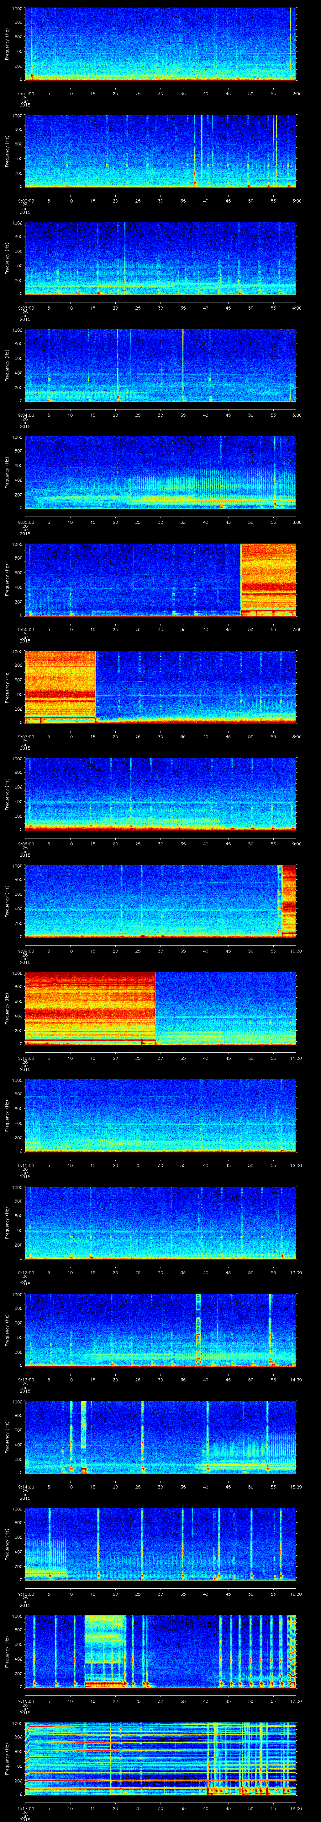Select the '6:00' end time label
321x1822 pixels.
(297, 522)
